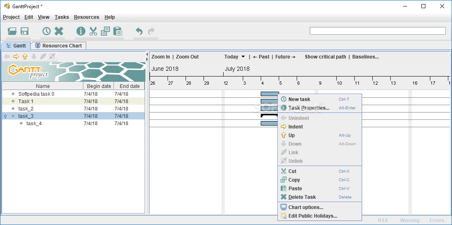Image resolution: width=452 pixels, height=225 pixels.
Task: Choose Delete Task in the context menu
Action: [x=320, y=197]
